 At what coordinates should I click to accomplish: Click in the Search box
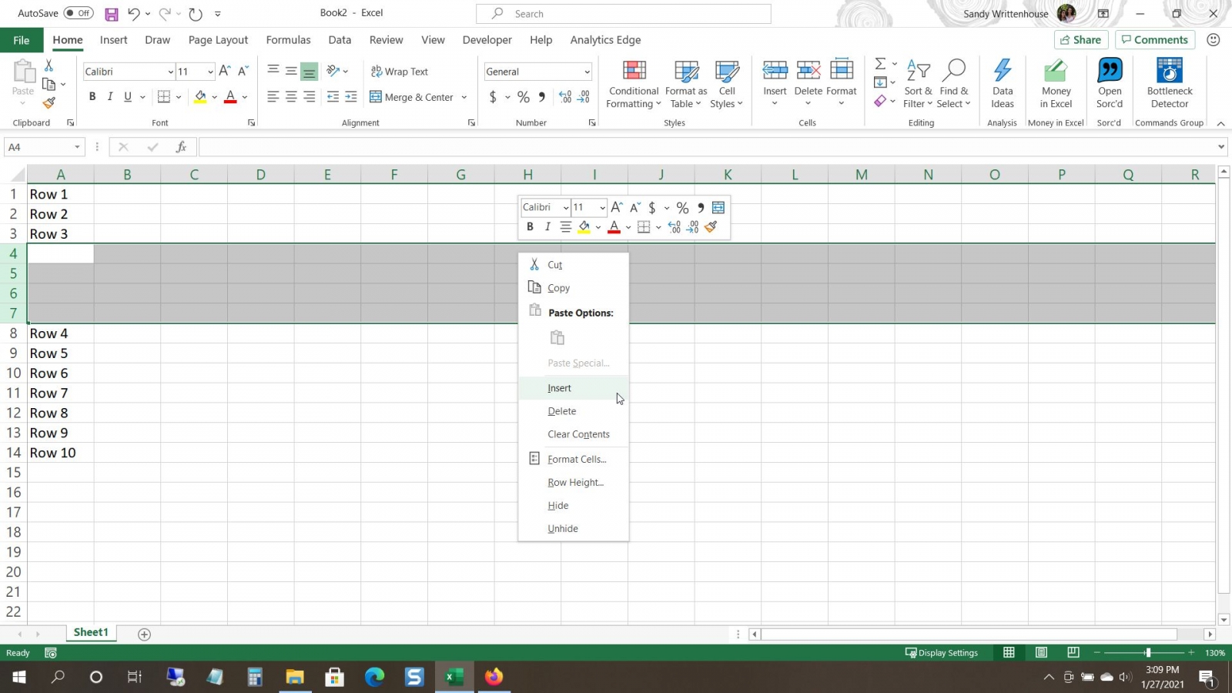624,14
